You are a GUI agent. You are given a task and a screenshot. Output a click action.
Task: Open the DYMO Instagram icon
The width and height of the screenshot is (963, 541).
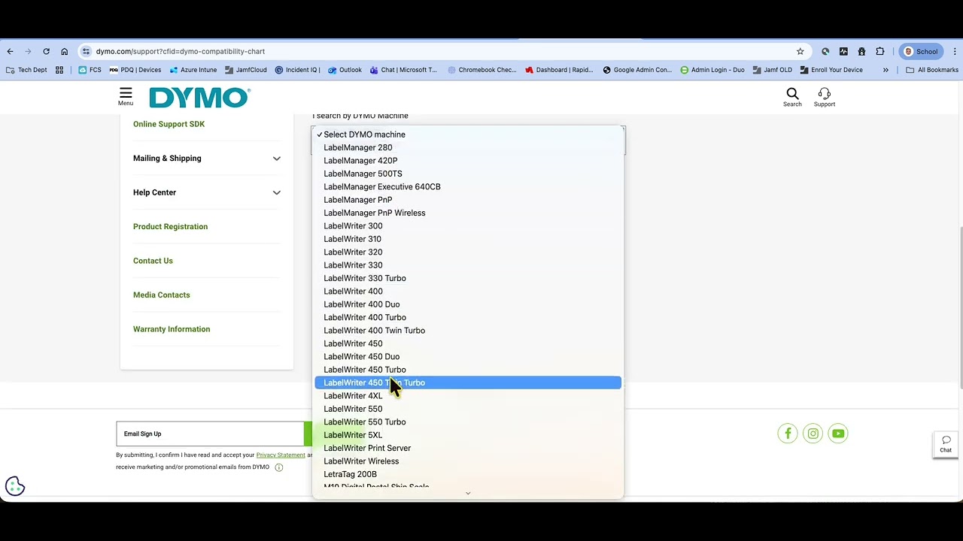click(813, 434)
